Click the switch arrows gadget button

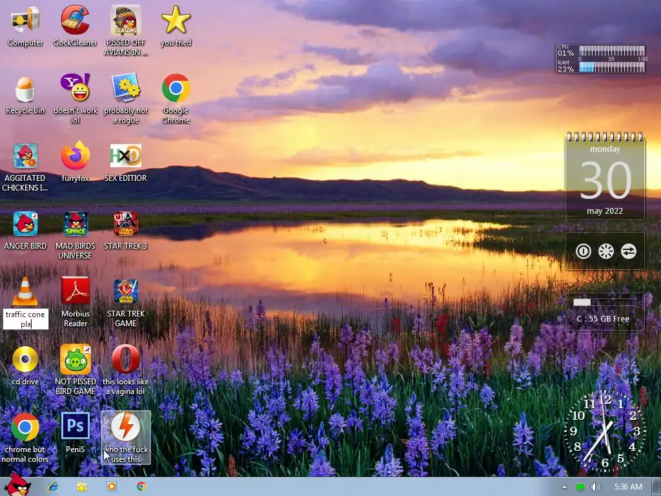[628, 251]
